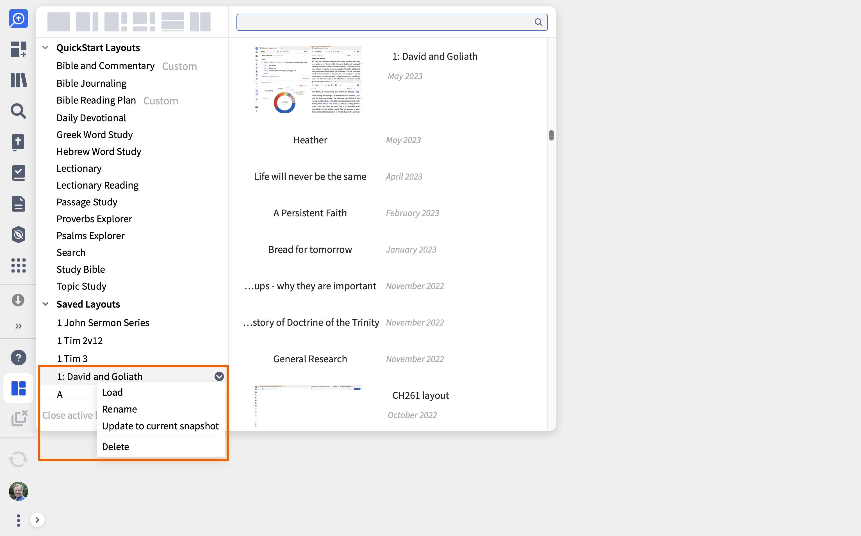Open Greek Word Study layout

pos(94,135)
